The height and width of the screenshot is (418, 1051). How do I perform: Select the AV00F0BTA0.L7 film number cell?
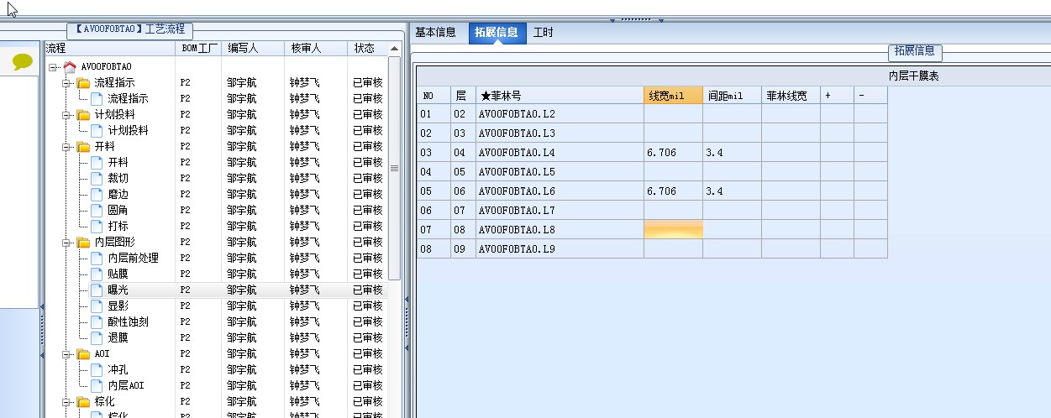click(560, 210)
